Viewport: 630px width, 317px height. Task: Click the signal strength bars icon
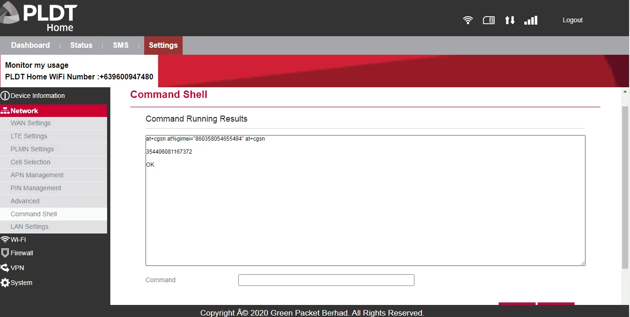pyautogui.click(x=531, y=20)
